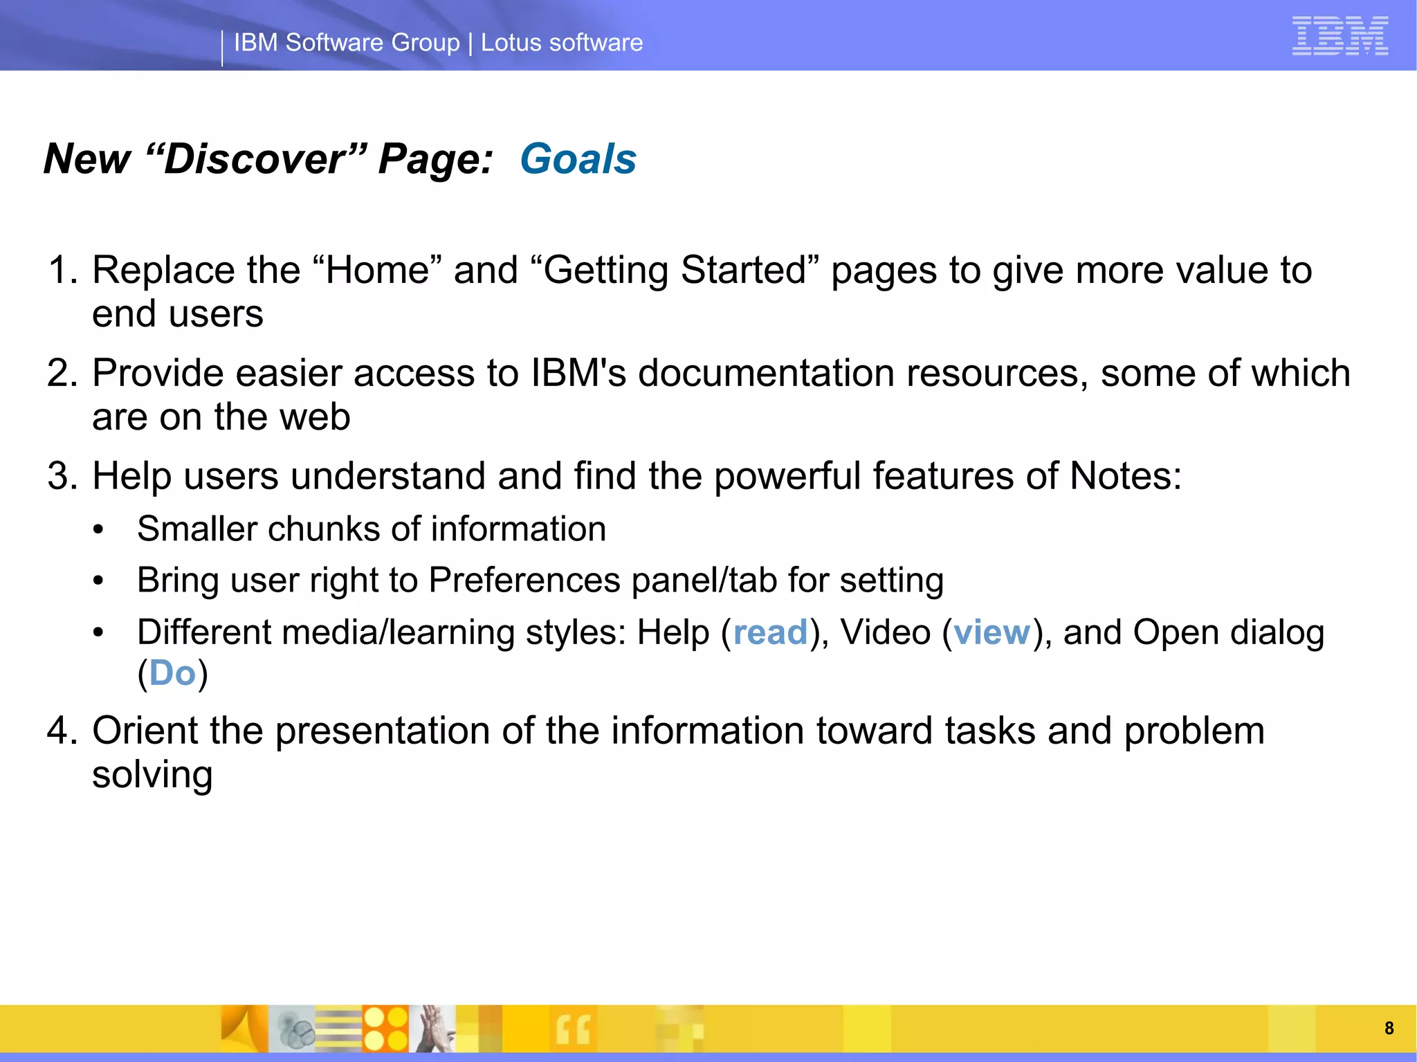Click goal 4 about tasks and problem solving
The width and height of the screenshot is (1417, 1062).
(656, 752)
